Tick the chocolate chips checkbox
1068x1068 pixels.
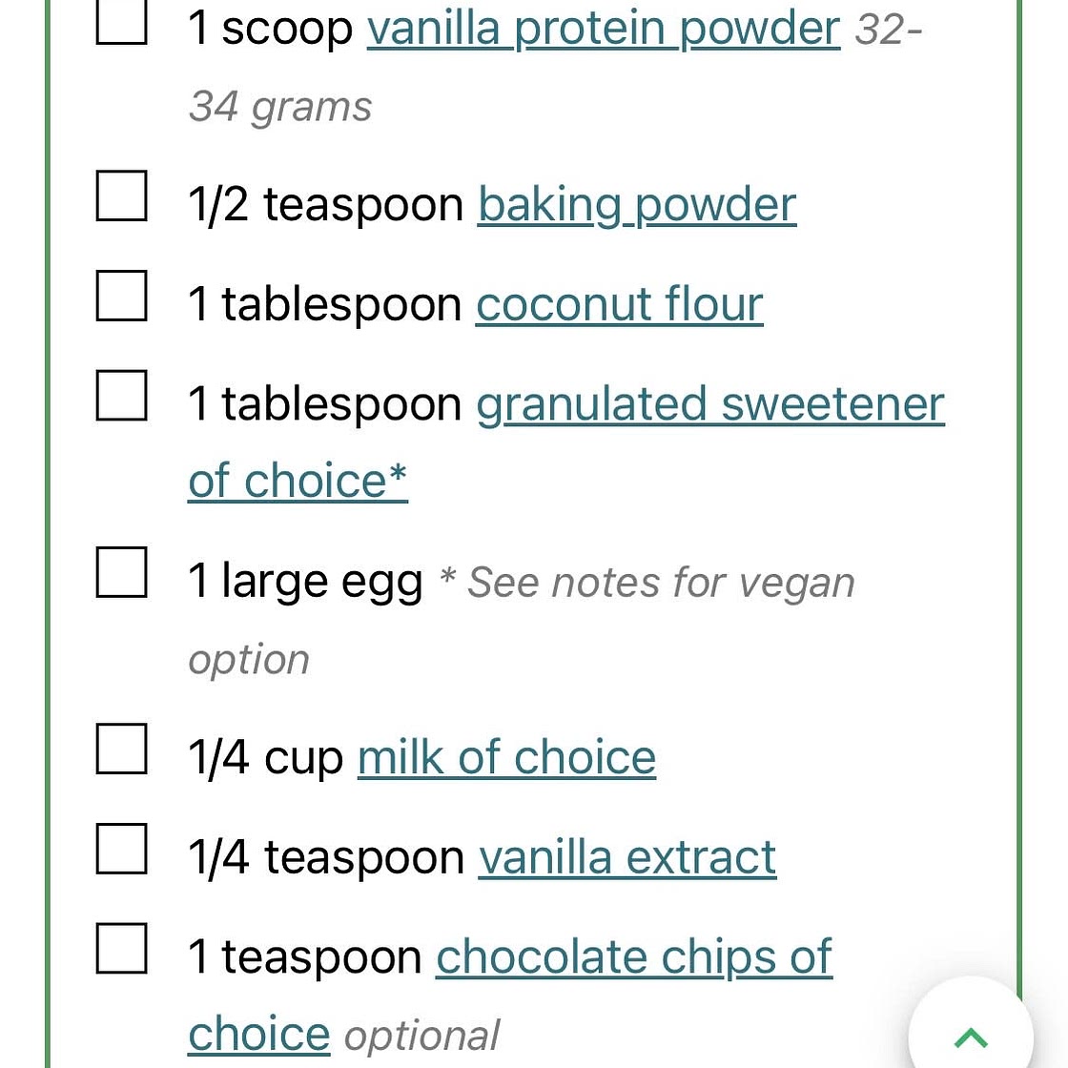121,948
